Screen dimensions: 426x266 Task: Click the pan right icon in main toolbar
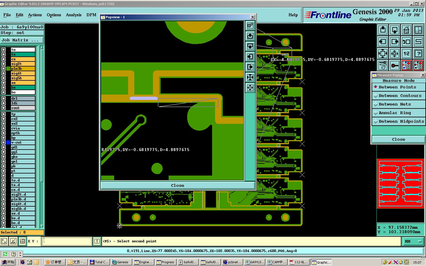tap(395, 42)
